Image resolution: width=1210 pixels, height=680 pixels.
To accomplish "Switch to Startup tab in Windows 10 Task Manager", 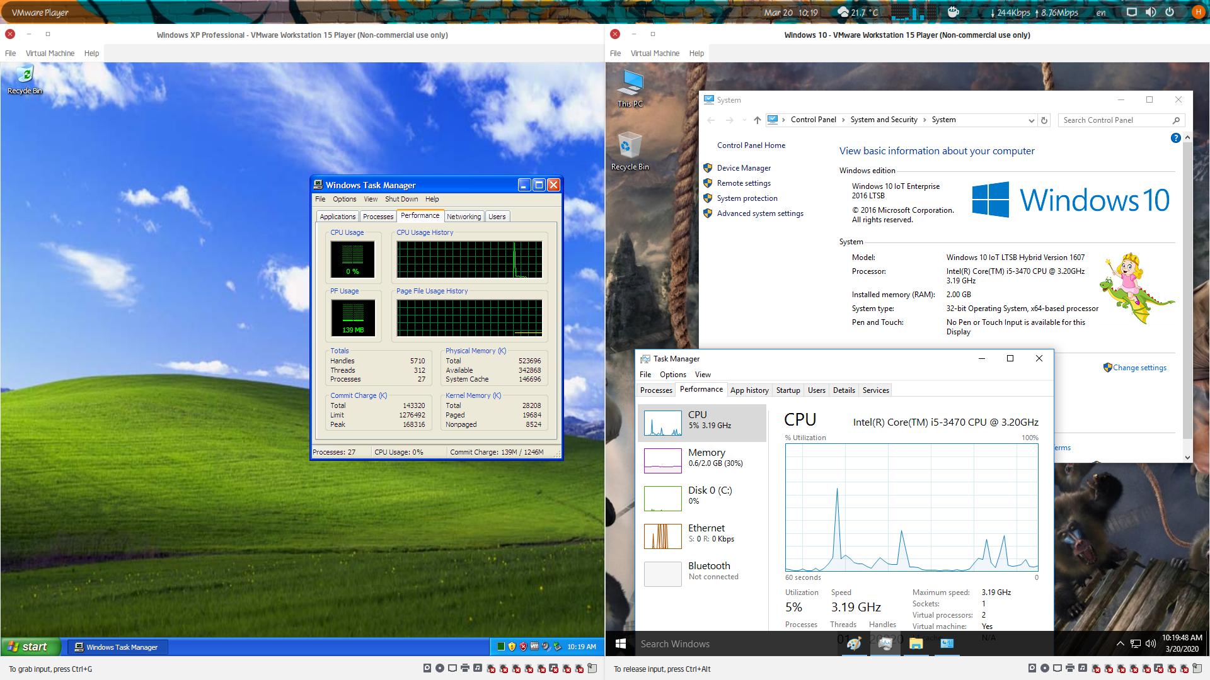I will tap(788, 390).
